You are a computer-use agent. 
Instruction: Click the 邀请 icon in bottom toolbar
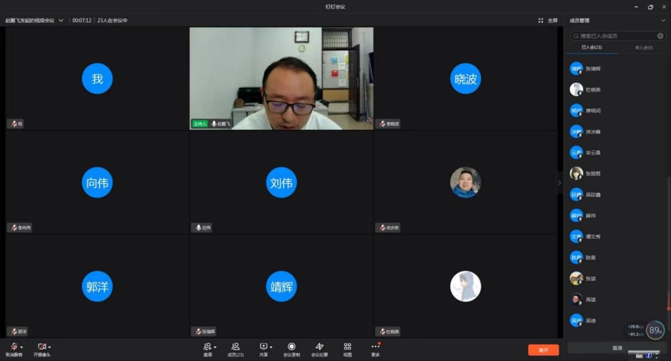[207, 347]
